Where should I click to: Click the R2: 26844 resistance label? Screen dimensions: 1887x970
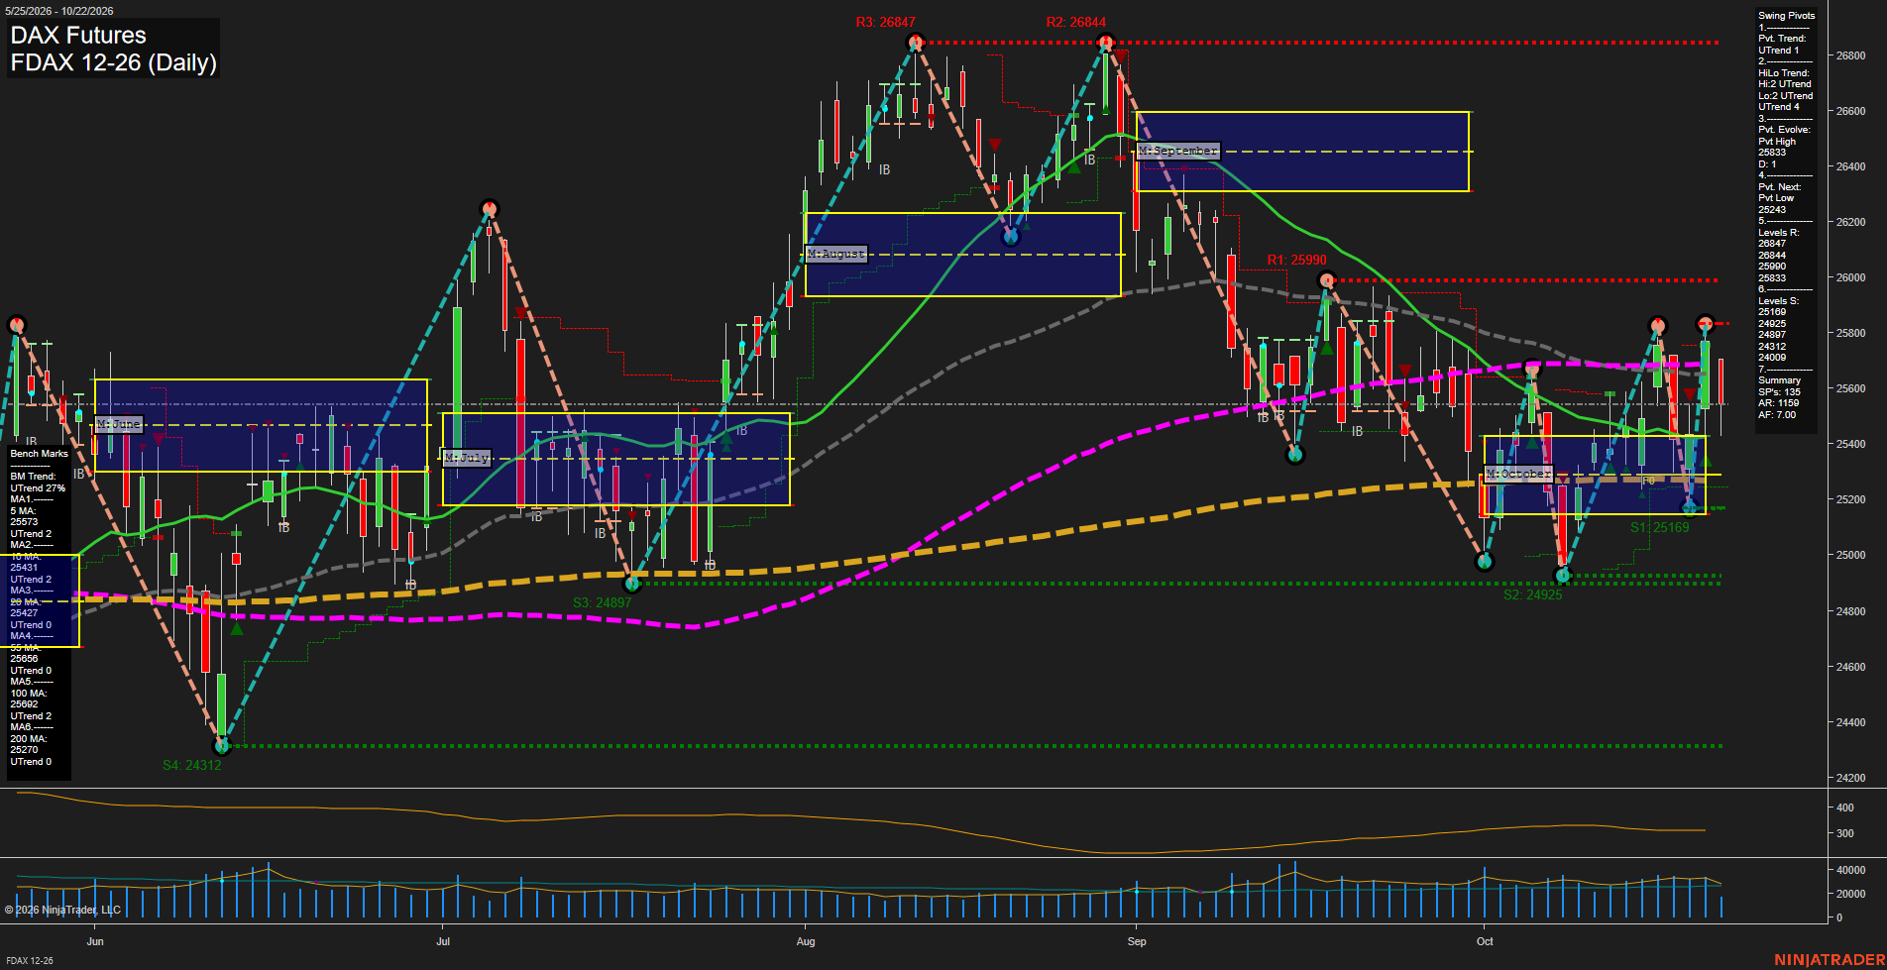pyautogui.click(x=1076, y=22)
